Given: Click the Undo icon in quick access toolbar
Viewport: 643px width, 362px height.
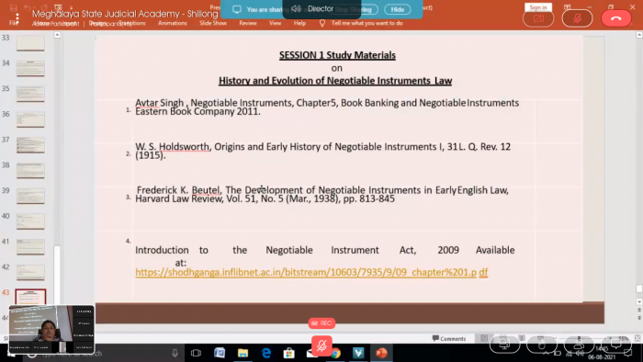Looking at the screenshot, I should (x=28, y=7).
